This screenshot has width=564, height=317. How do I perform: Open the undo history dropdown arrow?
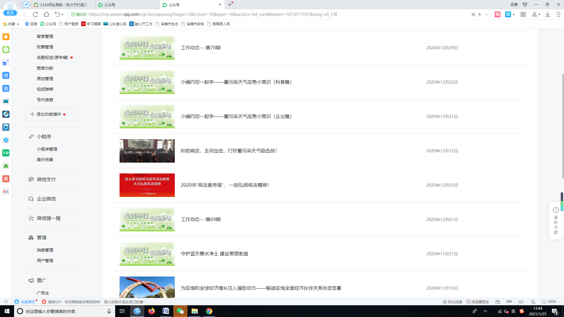pos(62,14)
